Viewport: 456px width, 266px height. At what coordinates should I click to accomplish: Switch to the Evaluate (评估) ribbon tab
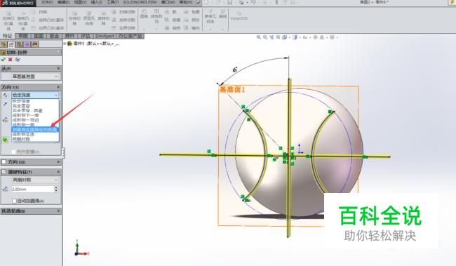(86, 36)
